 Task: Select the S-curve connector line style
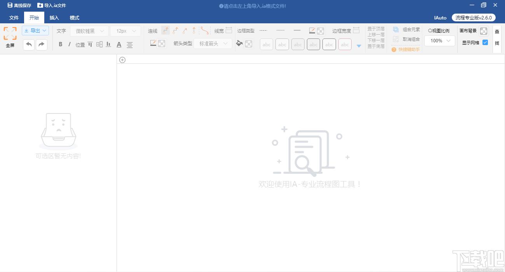click(205, 30)
